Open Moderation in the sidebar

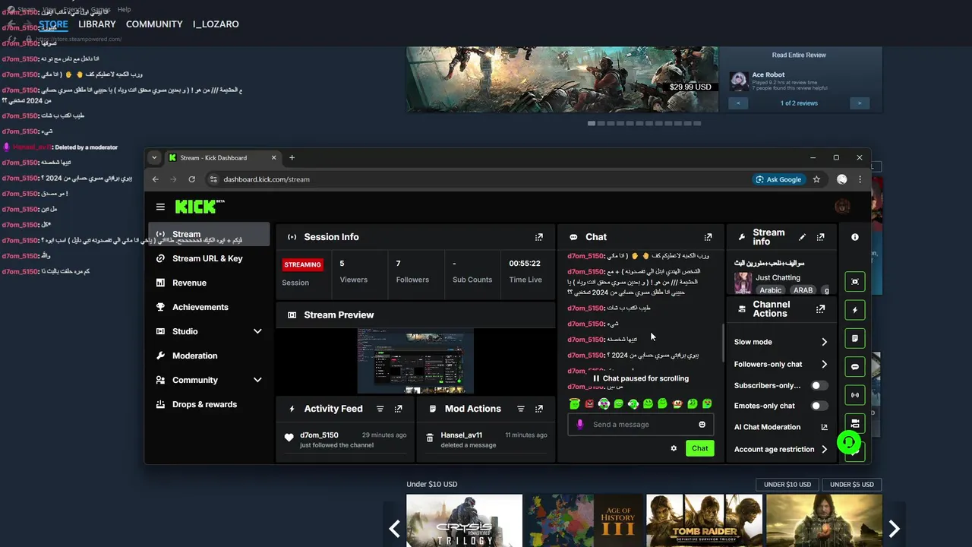coord(209,356)
